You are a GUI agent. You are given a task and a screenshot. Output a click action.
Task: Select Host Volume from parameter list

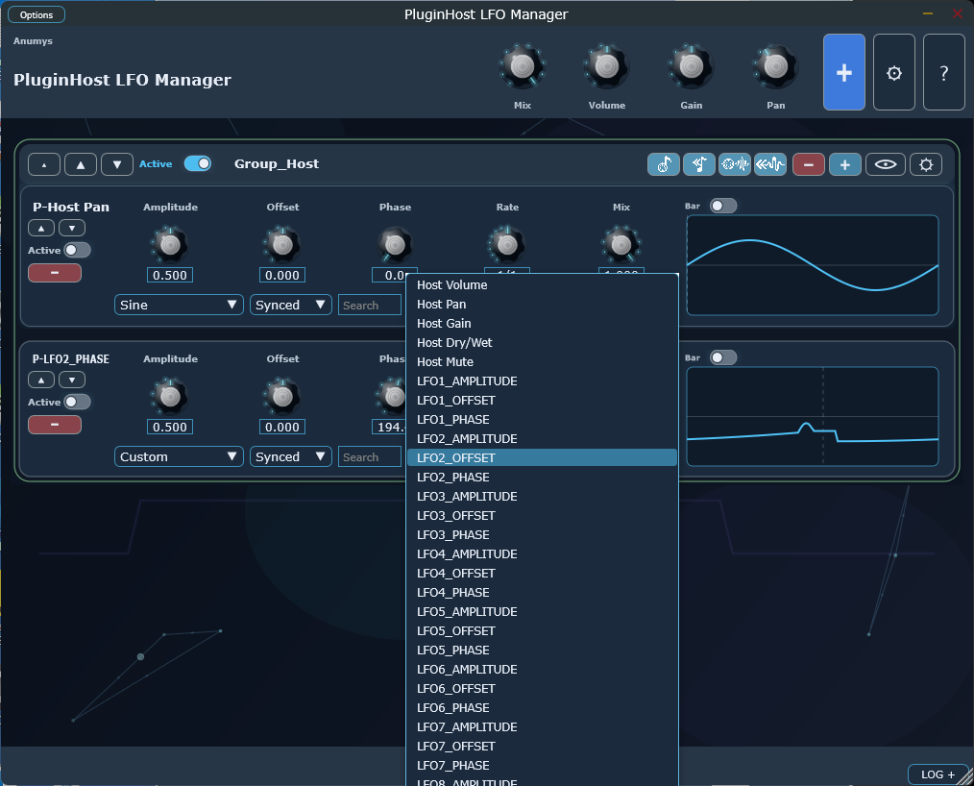coord(542,285)
